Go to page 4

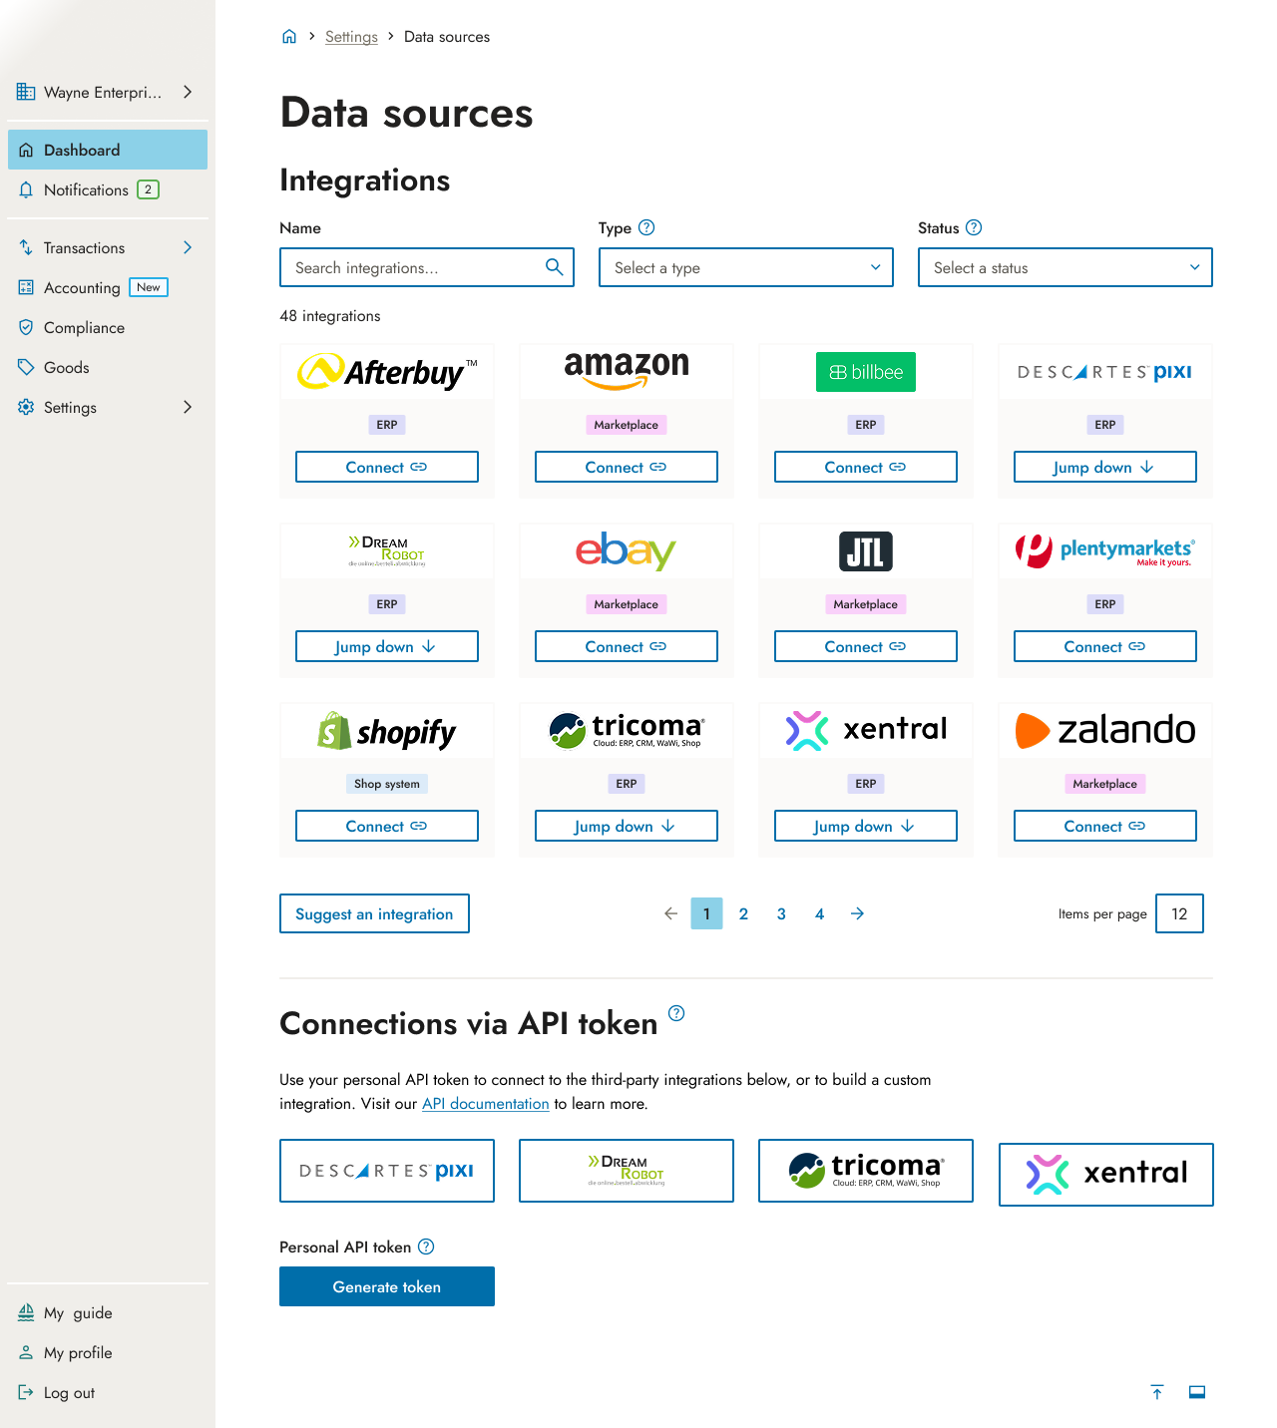pyautogui.click(x=819, y=913)
